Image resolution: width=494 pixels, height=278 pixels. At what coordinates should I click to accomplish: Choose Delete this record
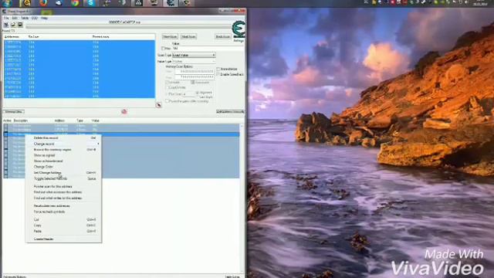point(63,137)
